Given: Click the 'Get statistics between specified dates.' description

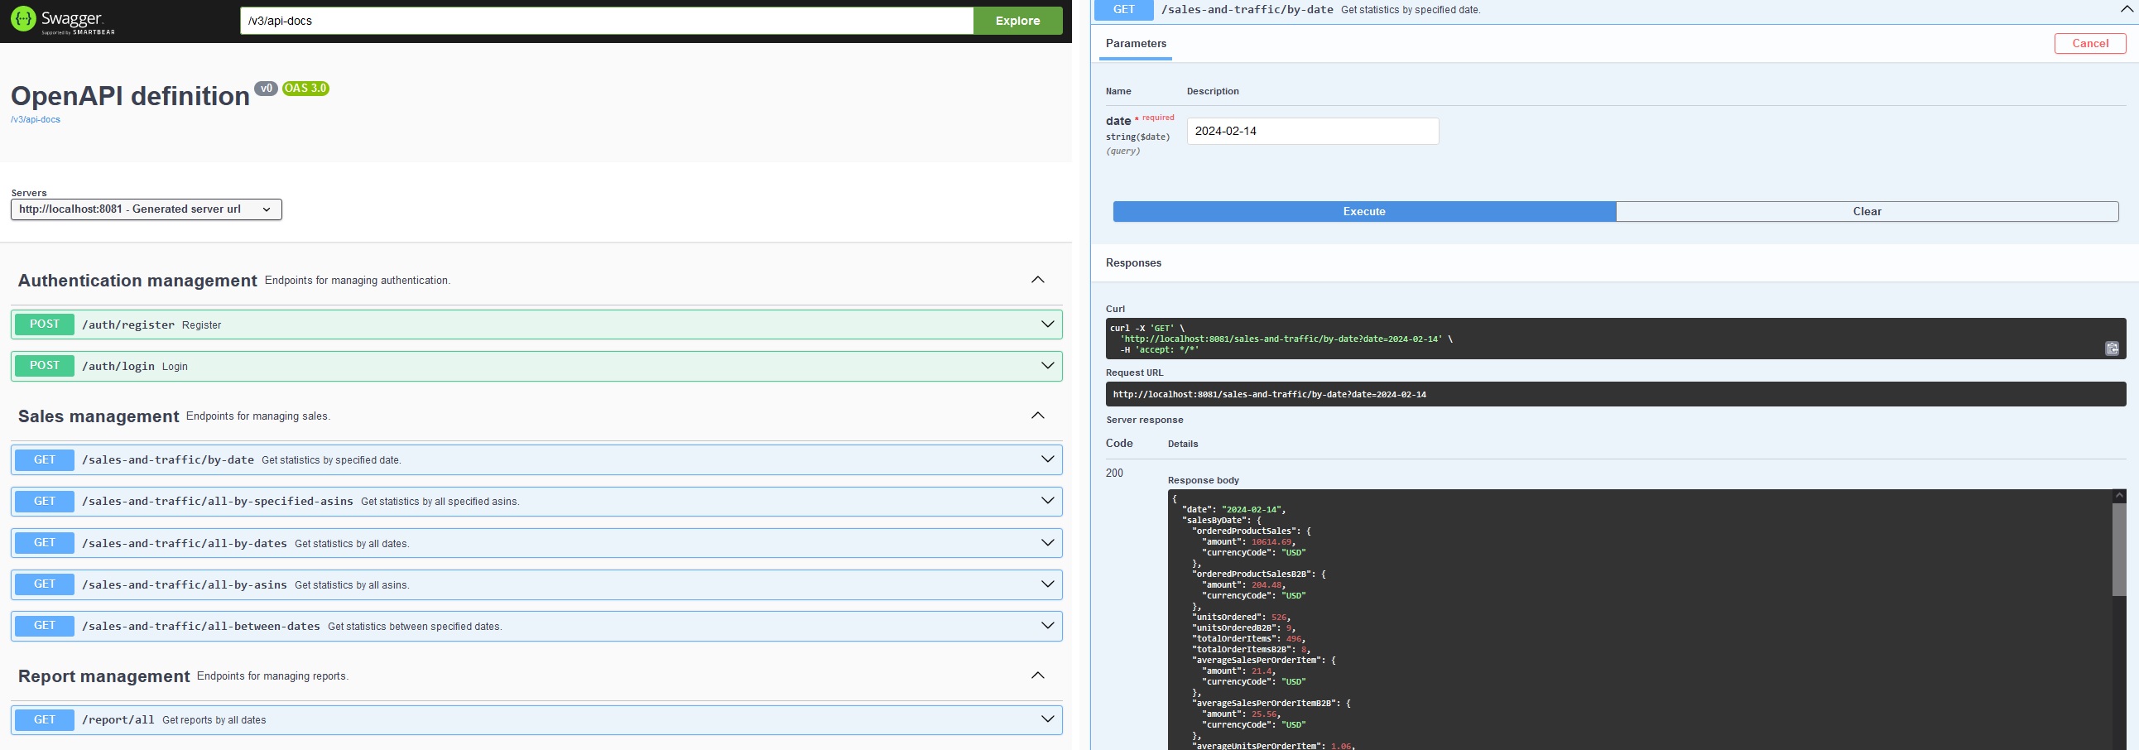Looking at the screenshot, I should tap(415, 627).
